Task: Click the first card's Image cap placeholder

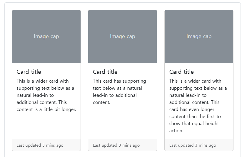Action: (x=46, y=37)
